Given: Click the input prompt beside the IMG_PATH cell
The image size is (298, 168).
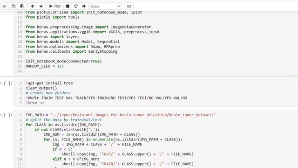Looking at the screenshot, I should click(x=6, y=115).
